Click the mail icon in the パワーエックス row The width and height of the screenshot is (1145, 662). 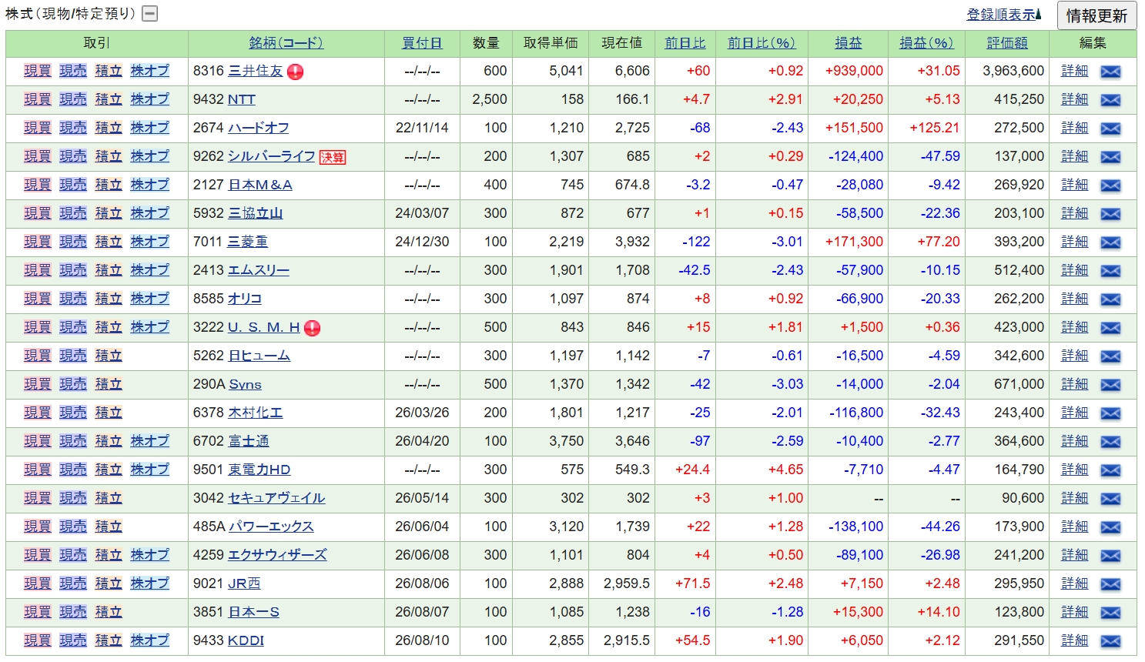click(1110, 527)
